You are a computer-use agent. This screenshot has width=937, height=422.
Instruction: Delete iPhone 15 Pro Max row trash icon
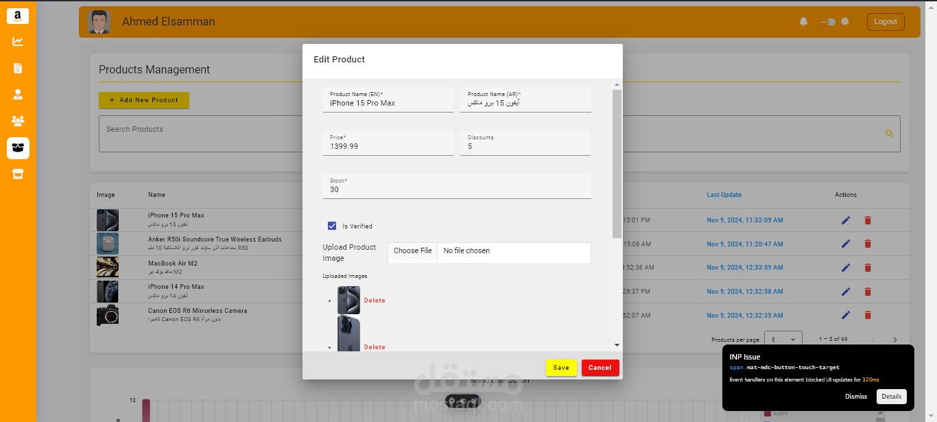click(x=868, y=220)
